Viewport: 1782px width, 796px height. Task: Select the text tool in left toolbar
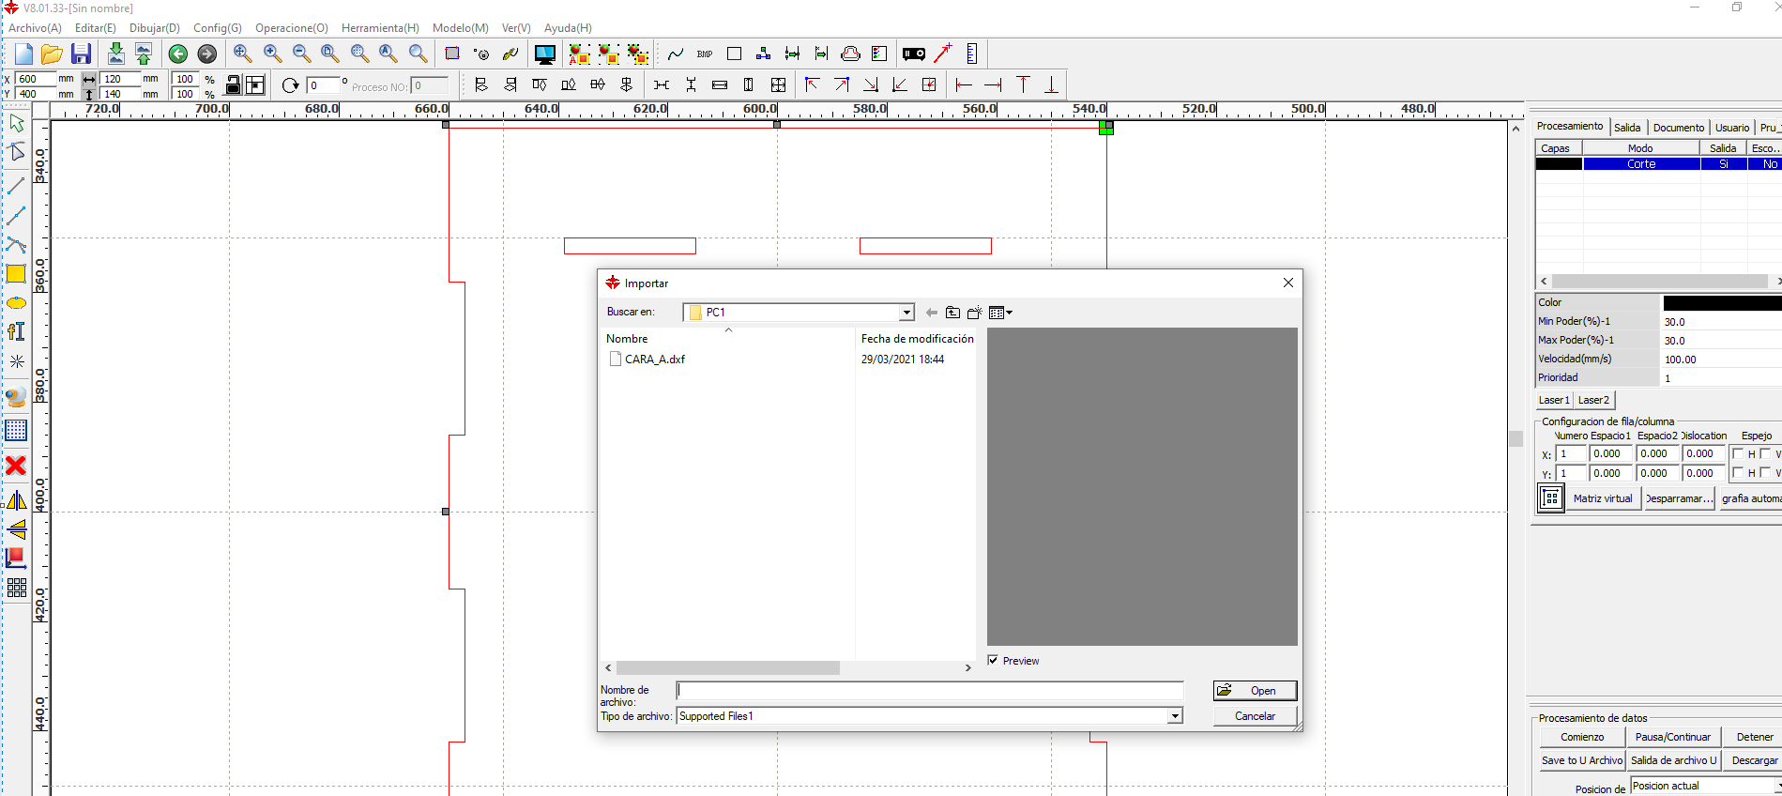click(16, 331)
